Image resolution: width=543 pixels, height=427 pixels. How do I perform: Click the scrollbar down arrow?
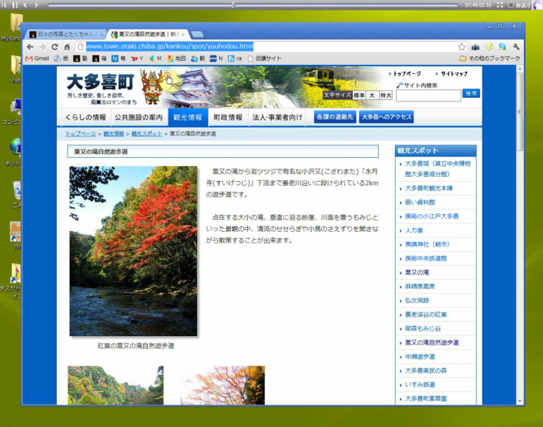point(519,401)
